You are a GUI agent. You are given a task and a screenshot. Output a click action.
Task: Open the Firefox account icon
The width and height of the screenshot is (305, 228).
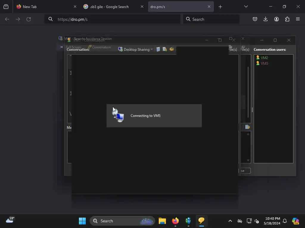[x=276, y=19]
